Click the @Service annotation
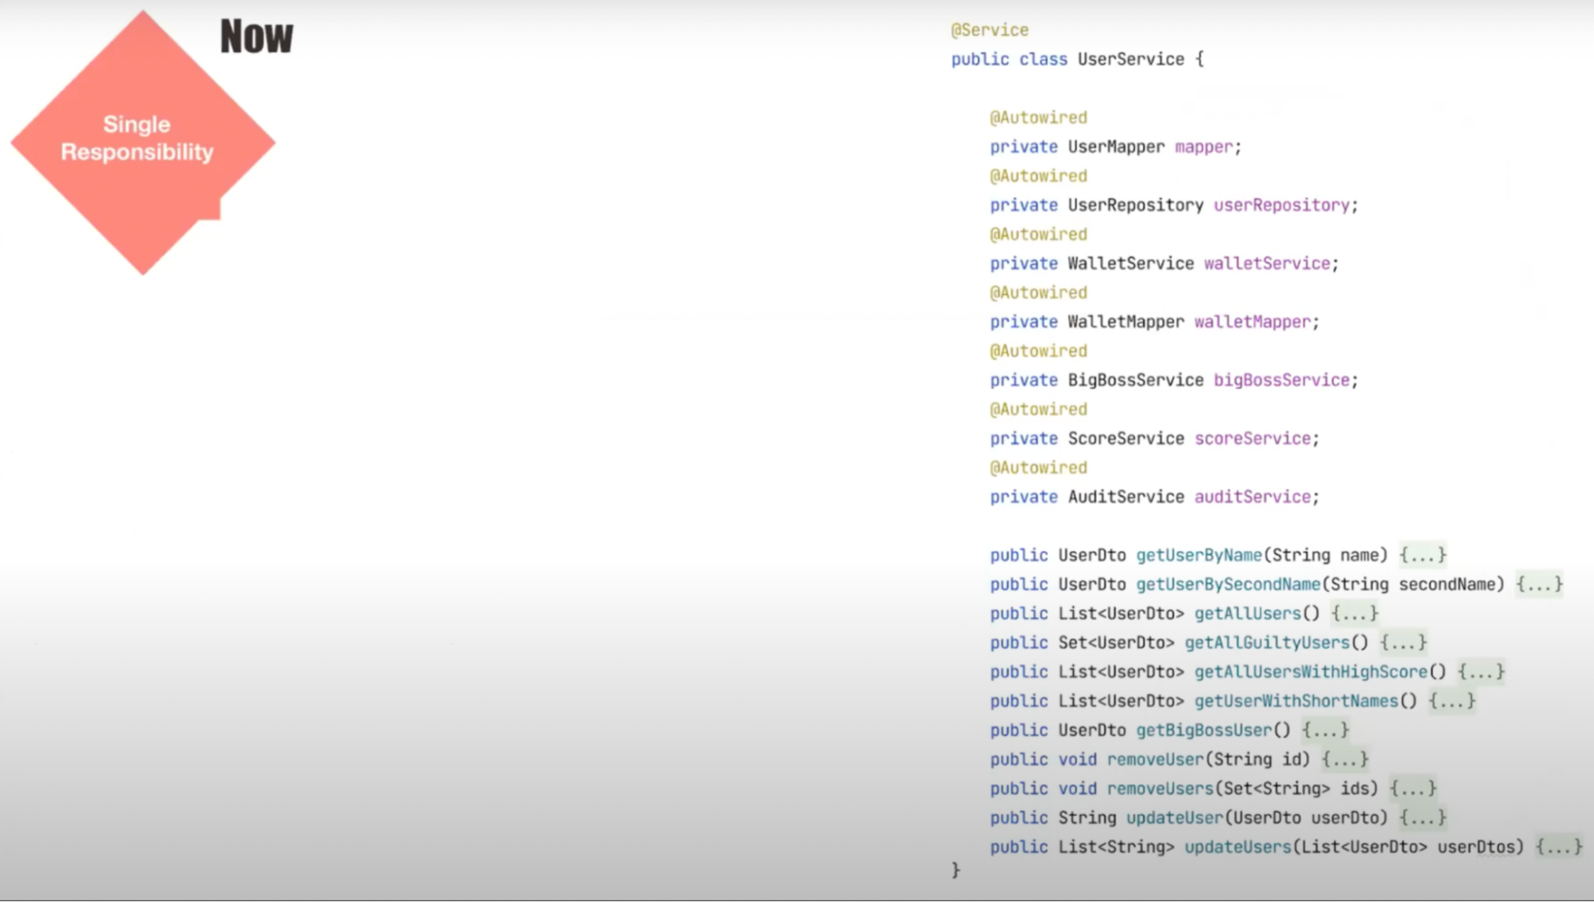 (x=990, y=30)
